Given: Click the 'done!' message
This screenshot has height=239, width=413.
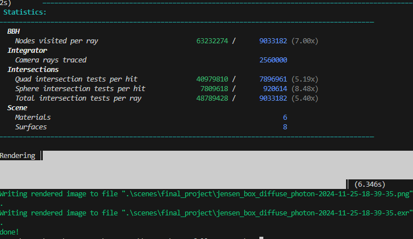Looking at the screenshot, I should pyautogui.click(x=10, y=232).
